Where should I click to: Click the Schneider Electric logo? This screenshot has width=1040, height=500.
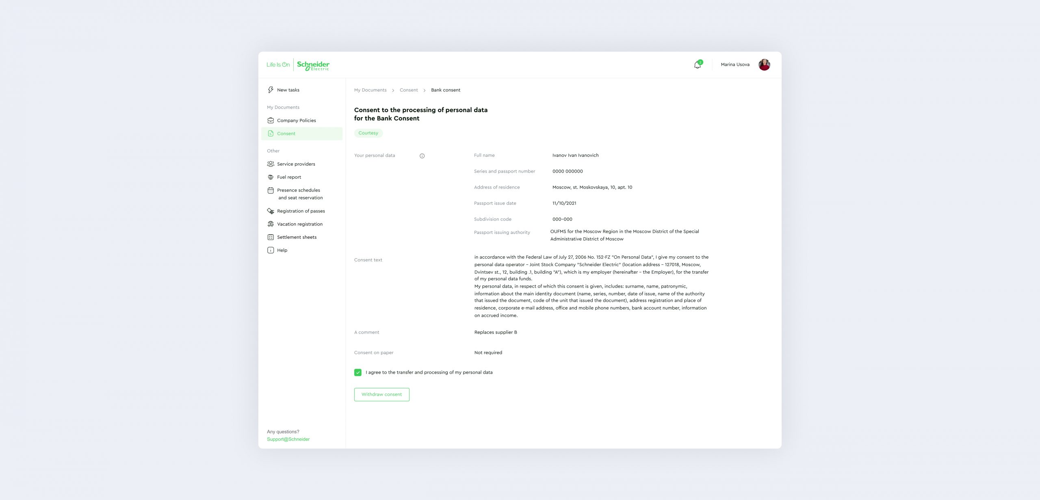tap(313, 65)
